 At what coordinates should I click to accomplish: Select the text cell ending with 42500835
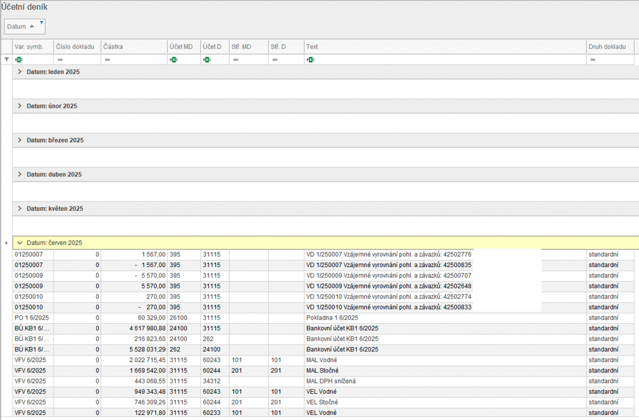445,265
